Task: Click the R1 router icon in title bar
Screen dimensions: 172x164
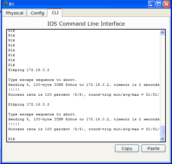Action: pyautogui.click(x=5, y=4)
